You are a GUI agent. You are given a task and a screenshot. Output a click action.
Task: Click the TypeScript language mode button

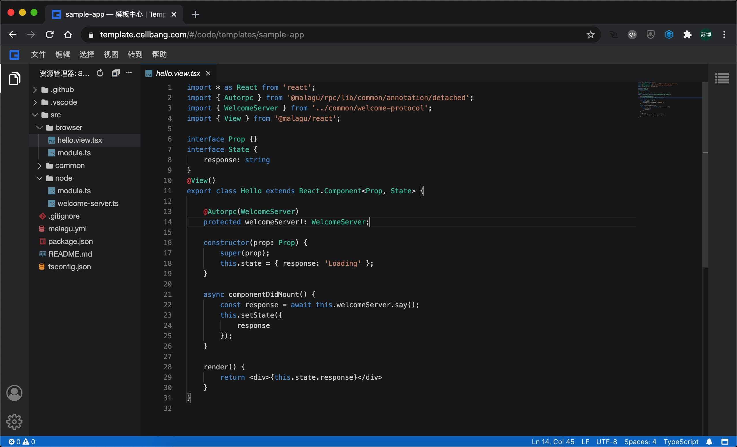pos(681,442)
